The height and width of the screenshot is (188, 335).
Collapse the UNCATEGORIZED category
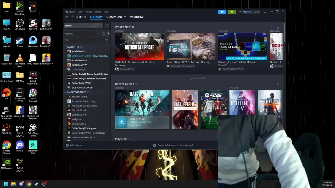click(65, 92)
